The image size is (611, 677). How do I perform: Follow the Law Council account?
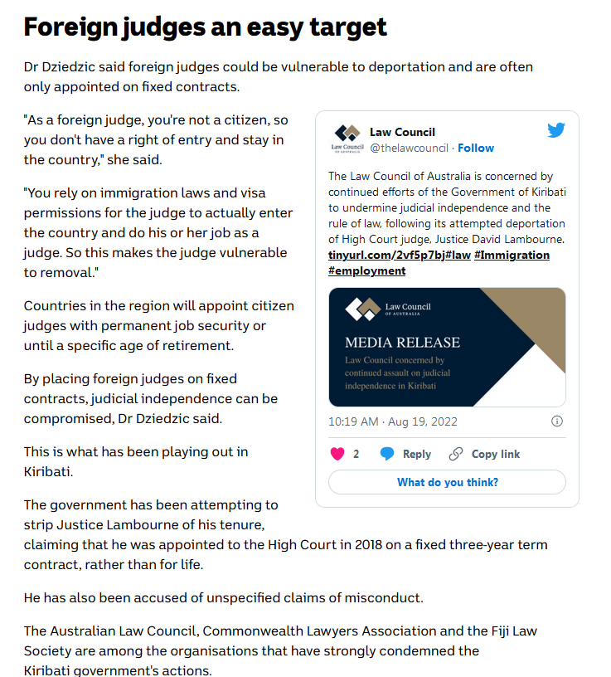pyautogui.click(x=476, y=148)
